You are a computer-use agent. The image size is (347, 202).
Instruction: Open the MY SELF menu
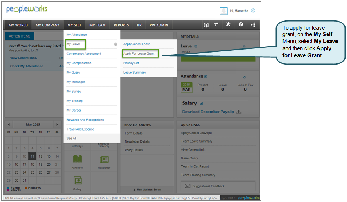click(x=74, y=25)
